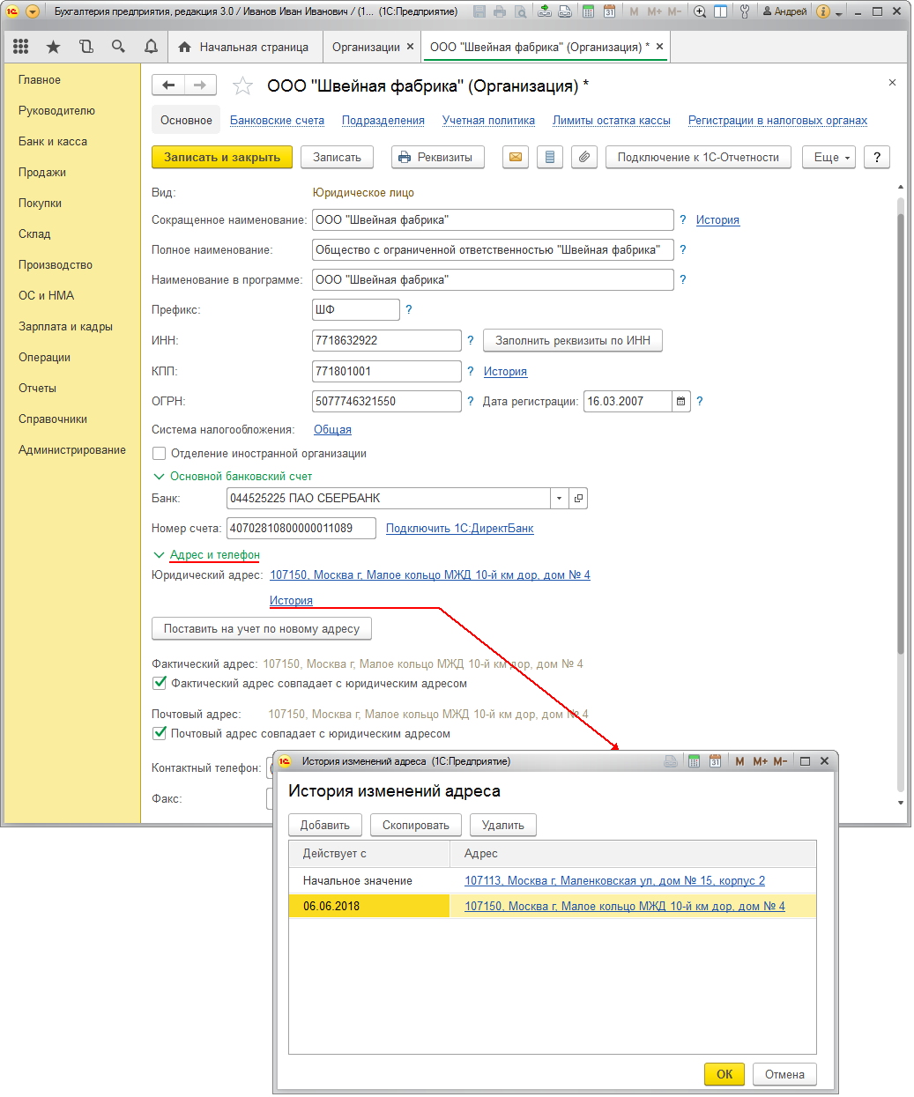This screenshot has height=1097, width=914.
Task: Click the Реквизиты print button
Action: [x=437, y=157]
